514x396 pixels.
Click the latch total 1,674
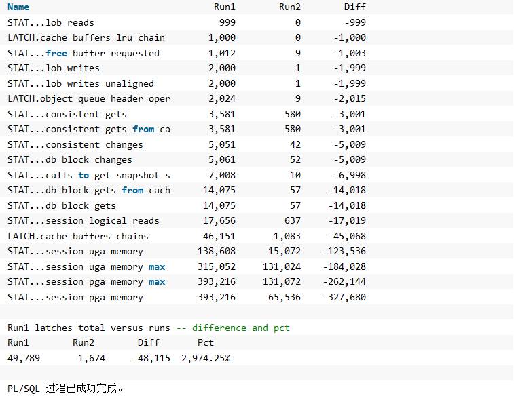(x=92, y=358)
